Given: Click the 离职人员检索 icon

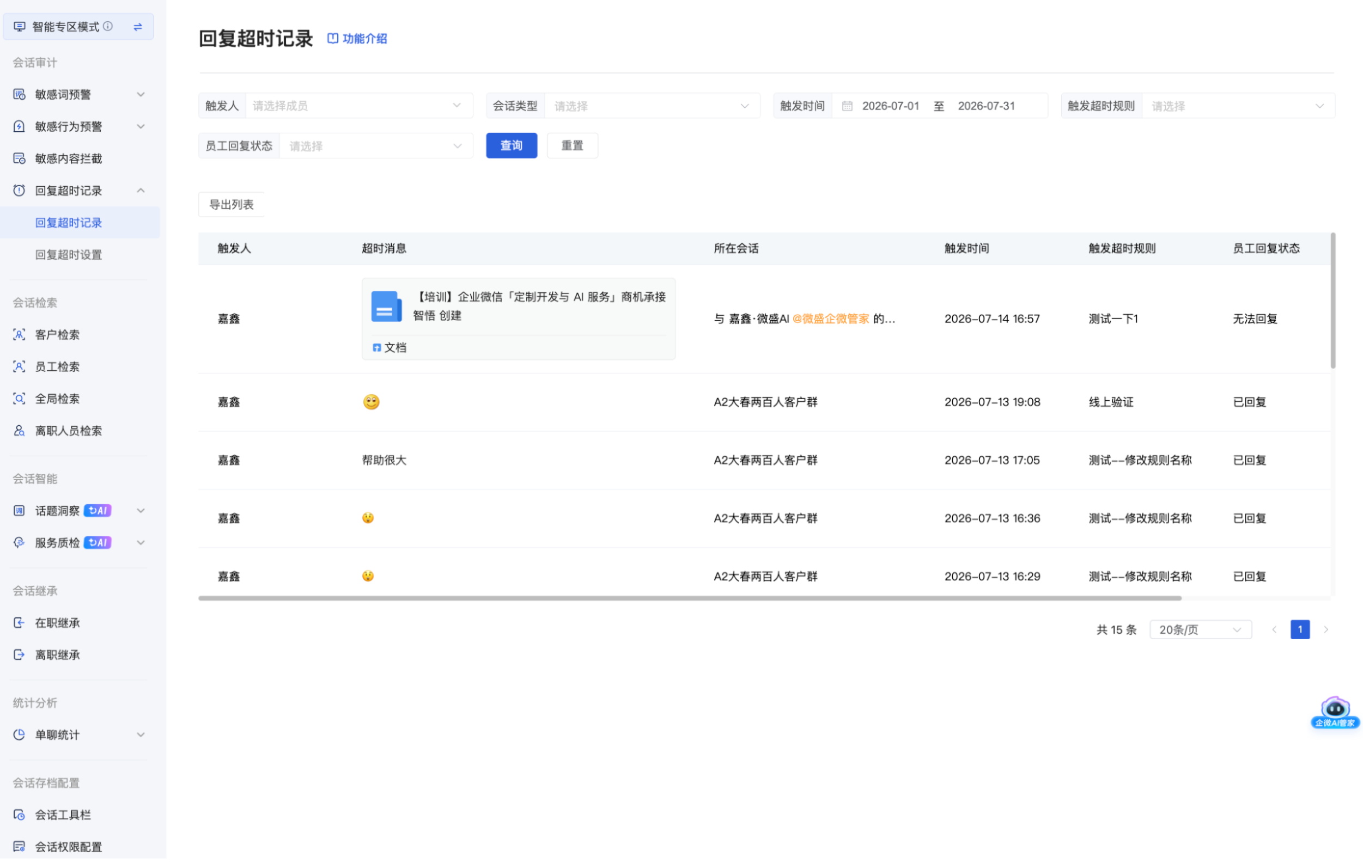Looking at the screenshot, I should [x=19, y=431].
